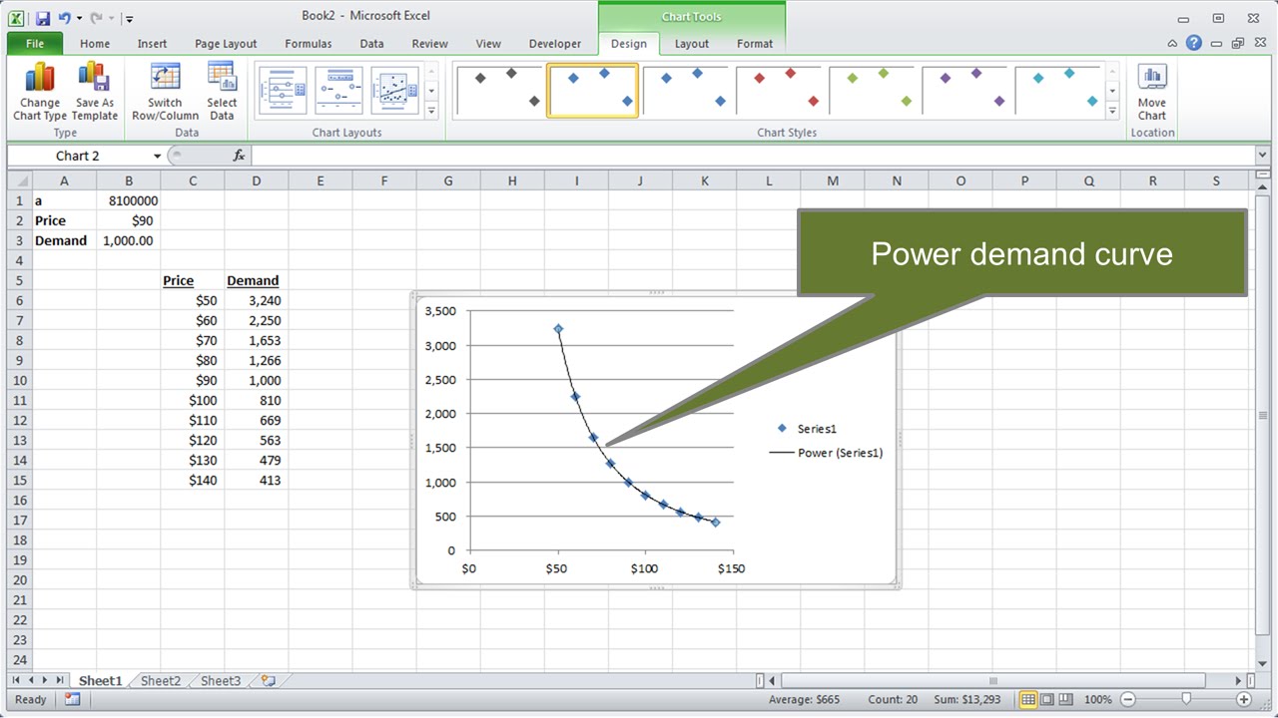Click the $90 price cell B2
1278x718 pixels.
129,220
